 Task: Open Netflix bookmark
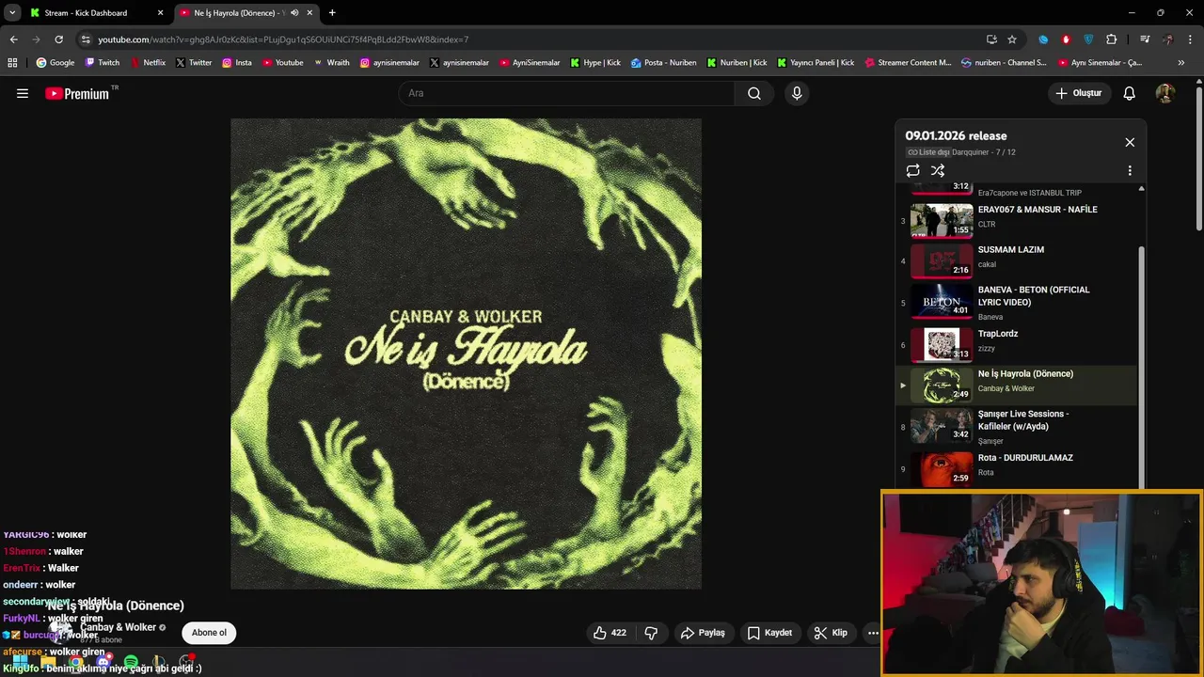tap(148, 63)
